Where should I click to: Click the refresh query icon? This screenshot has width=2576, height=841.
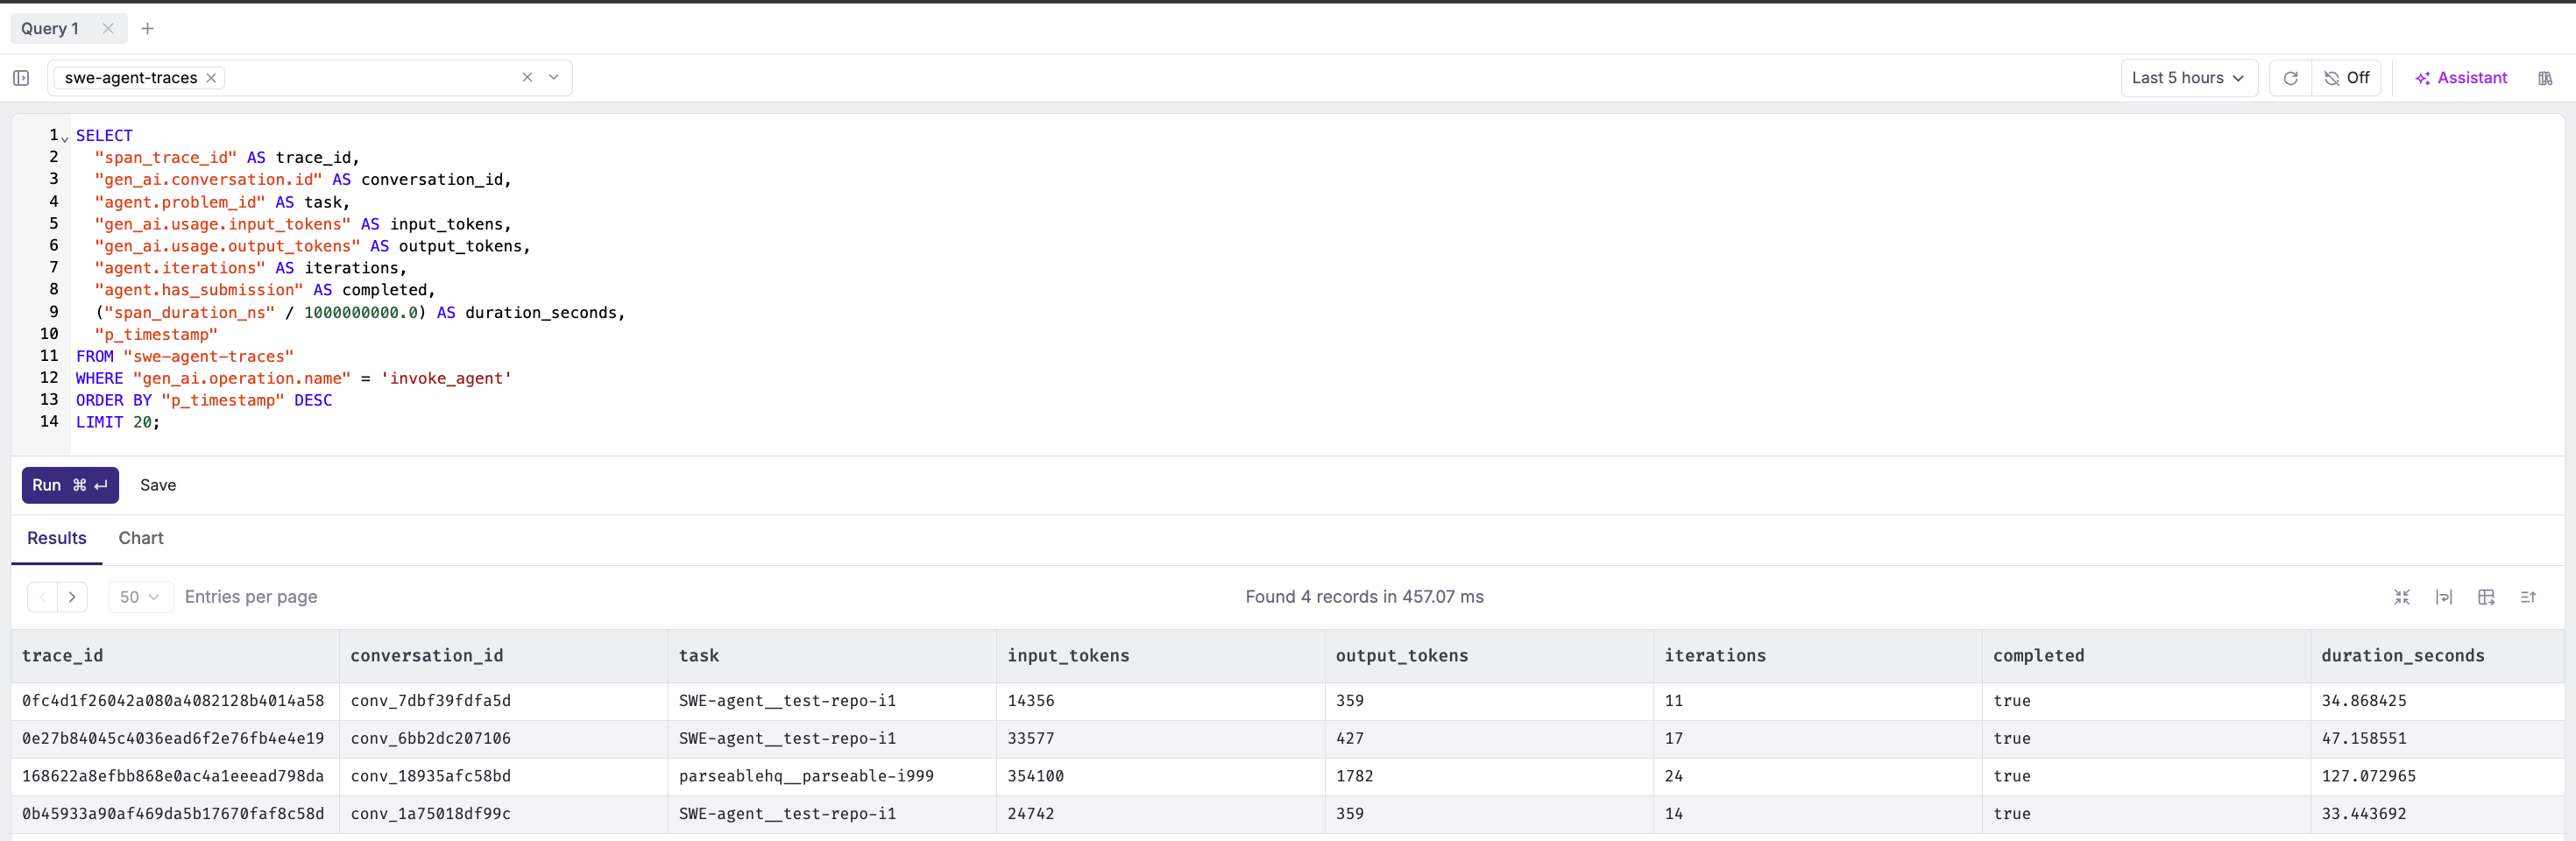2290,78
